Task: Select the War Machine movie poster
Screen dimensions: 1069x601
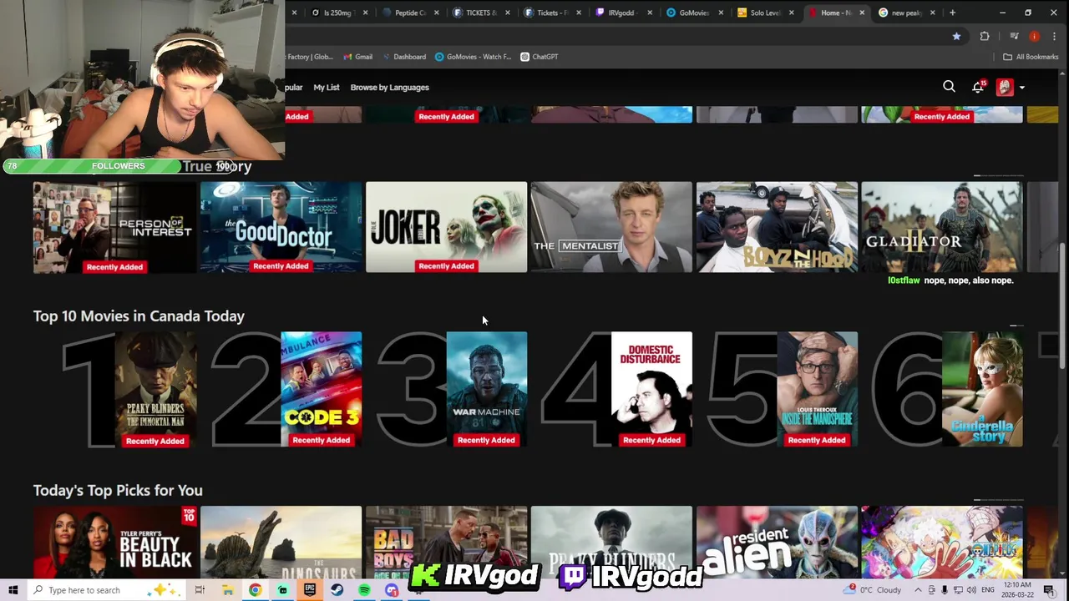Action: click(487, 389)
